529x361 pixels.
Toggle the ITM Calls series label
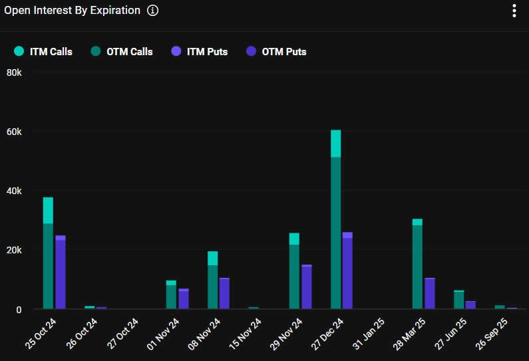pos(51,52)
